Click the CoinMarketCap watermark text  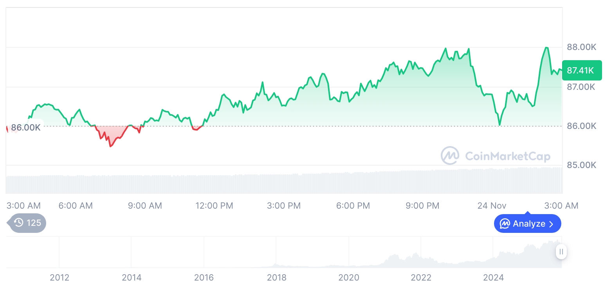(507, 156)
